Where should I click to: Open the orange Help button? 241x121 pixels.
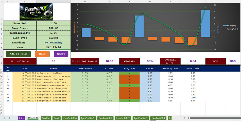click(42, 54)
